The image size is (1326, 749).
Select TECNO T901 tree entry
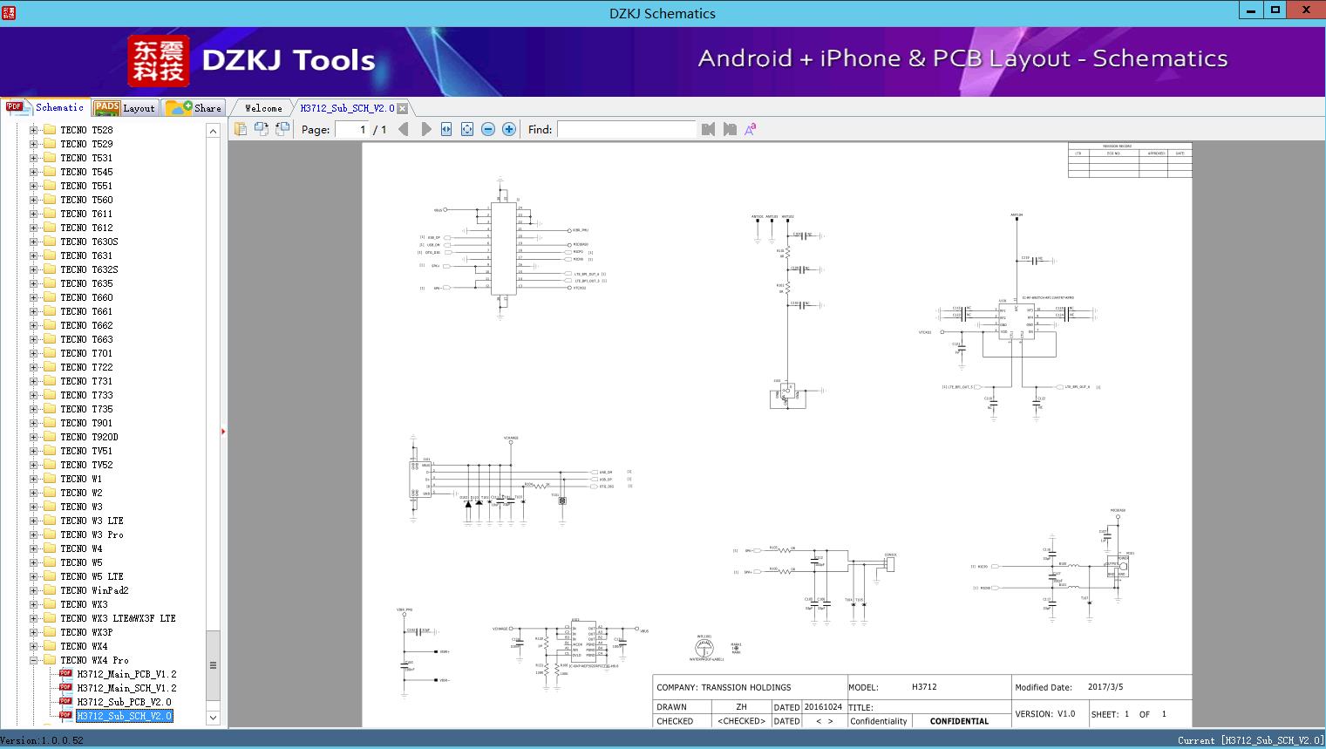(86, 423)
